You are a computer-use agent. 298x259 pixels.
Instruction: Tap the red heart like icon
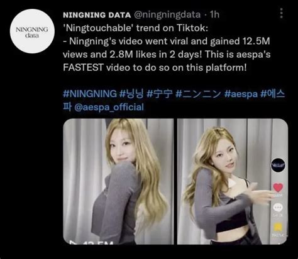coord(278,188)
